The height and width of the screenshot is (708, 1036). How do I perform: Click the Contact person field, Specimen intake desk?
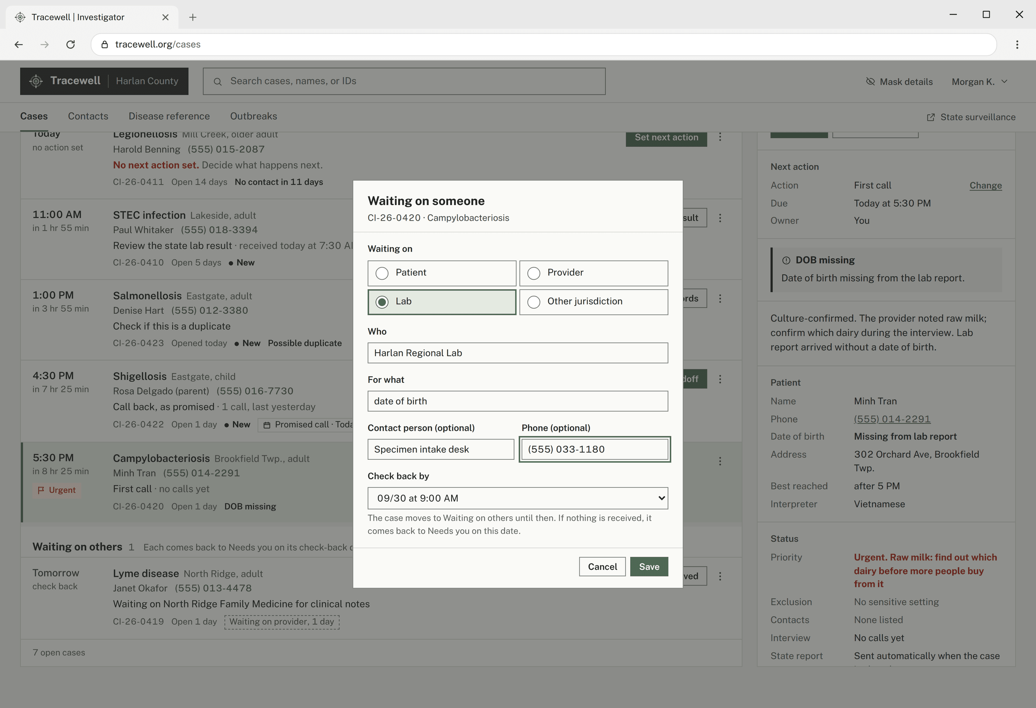point(440,449)
